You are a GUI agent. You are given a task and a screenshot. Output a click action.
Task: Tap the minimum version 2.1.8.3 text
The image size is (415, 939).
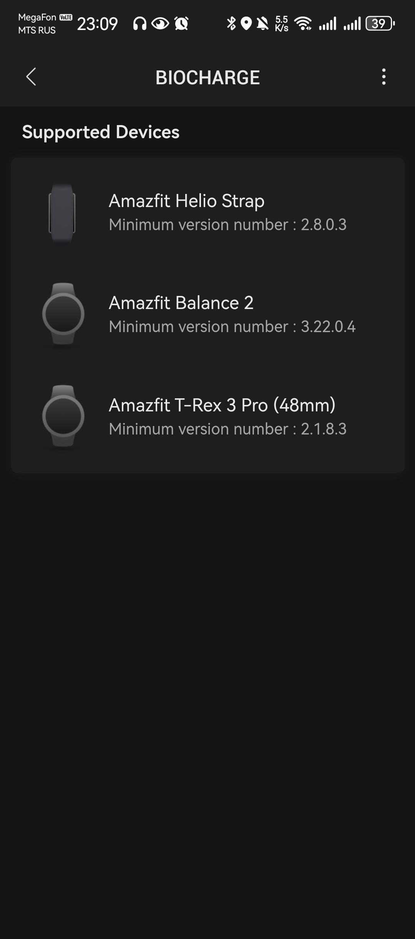pos(227,429)
